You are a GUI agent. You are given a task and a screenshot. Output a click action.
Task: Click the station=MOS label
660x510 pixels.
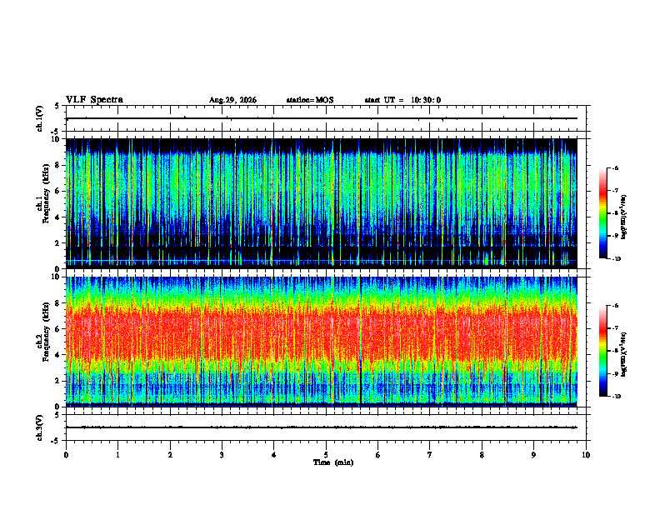coord(310,100)
